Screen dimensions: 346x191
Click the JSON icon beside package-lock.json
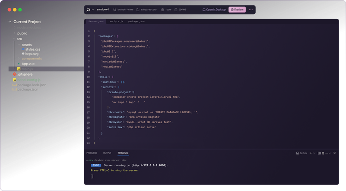coord(15,85)
